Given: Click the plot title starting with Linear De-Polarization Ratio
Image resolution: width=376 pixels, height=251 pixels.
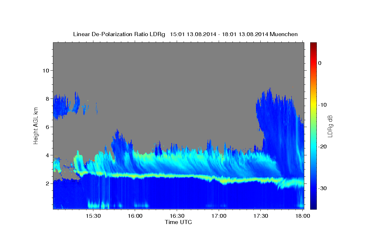Looking at the screenshot, I should (185, 34).
